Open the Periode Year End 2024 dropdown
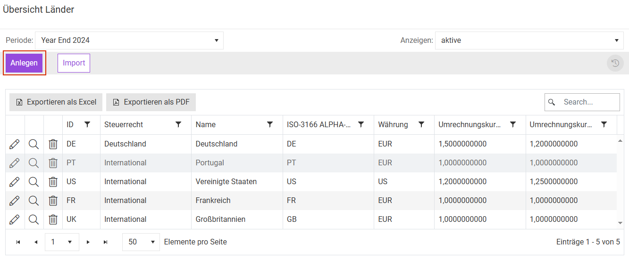 [x=129, y=41]
